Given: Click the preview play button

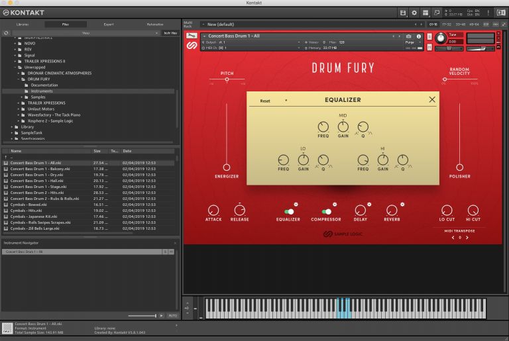Looking at the screenshot, I should point(161,316).
